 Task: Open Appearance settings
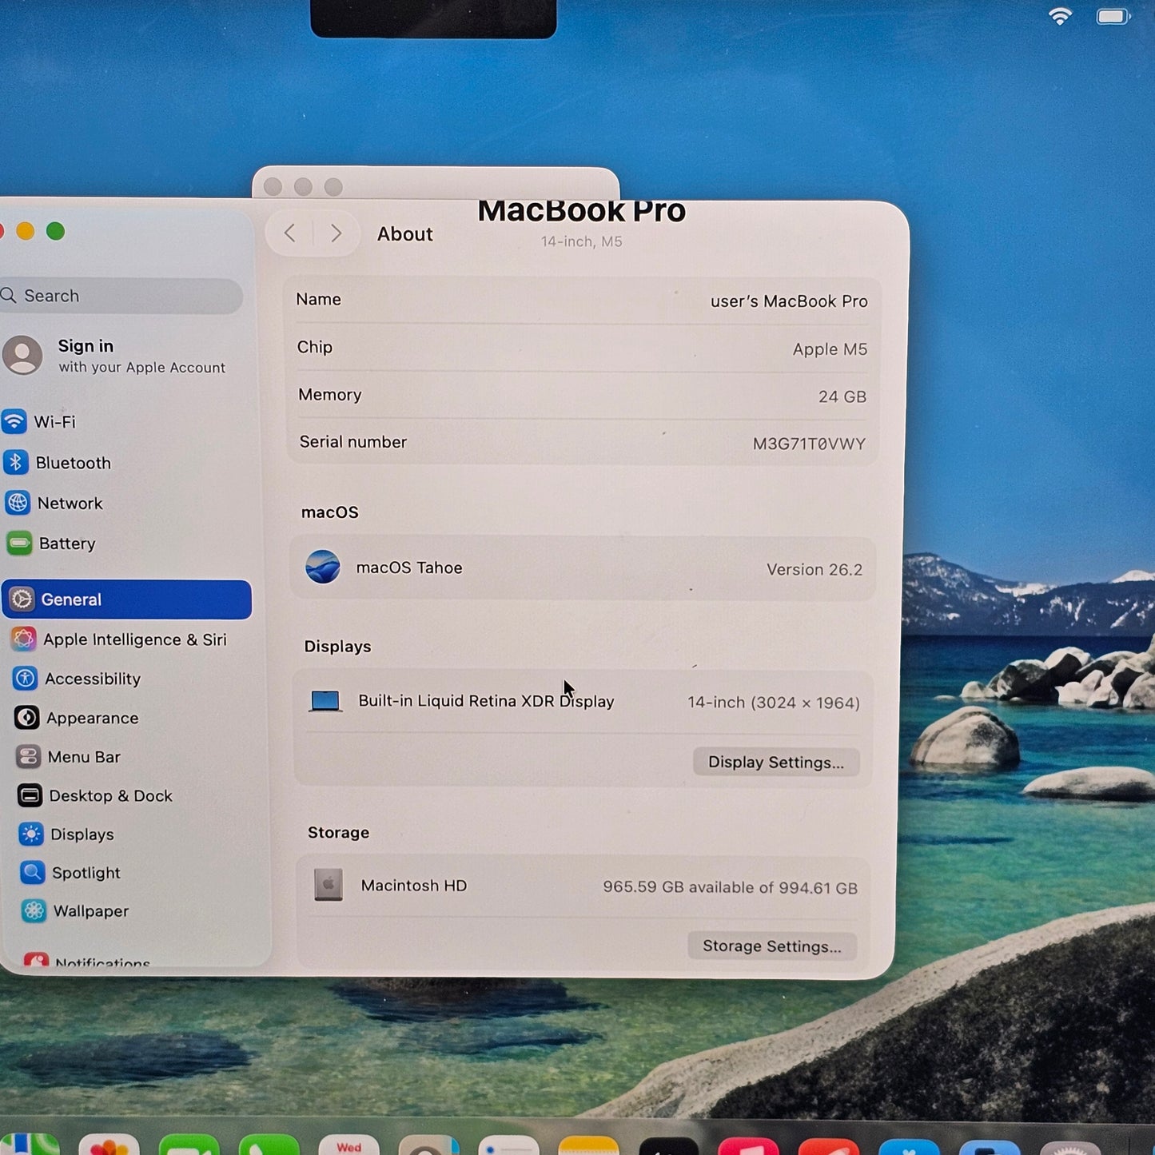click(x=93, y=718)
